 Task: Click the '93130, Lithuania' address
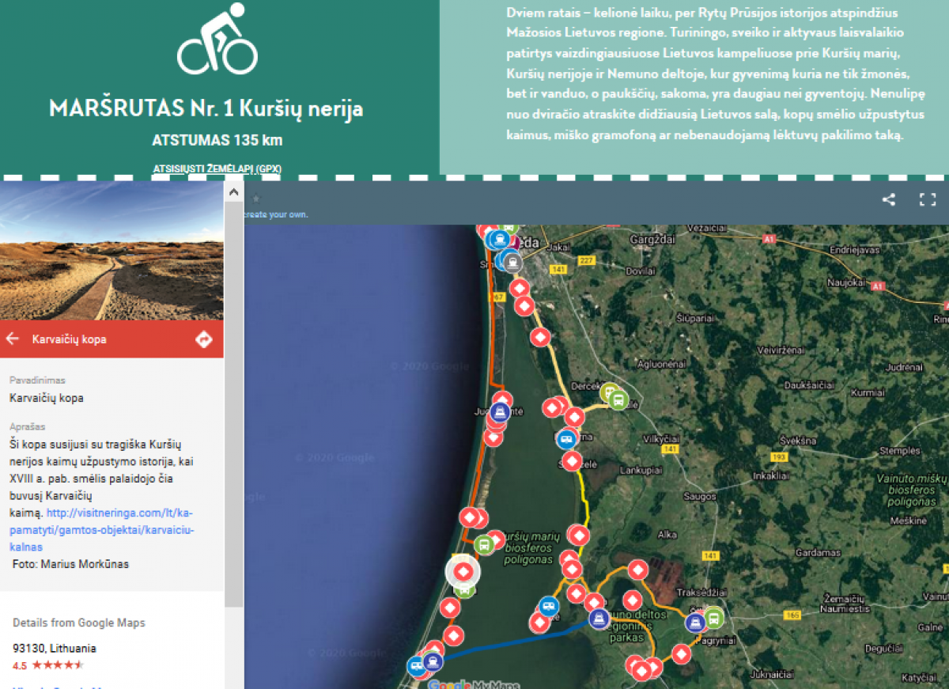(x=55, y=648)
